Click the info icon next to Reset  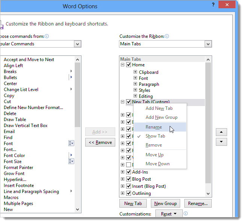(x=186, y=213)
